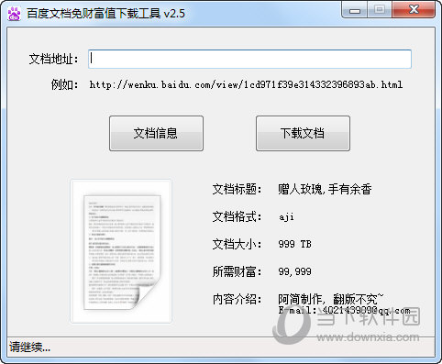Close the 百度文档免财富值下载工具 window
Viewport: 442px width, 364px height.
(x=414, y=10)
